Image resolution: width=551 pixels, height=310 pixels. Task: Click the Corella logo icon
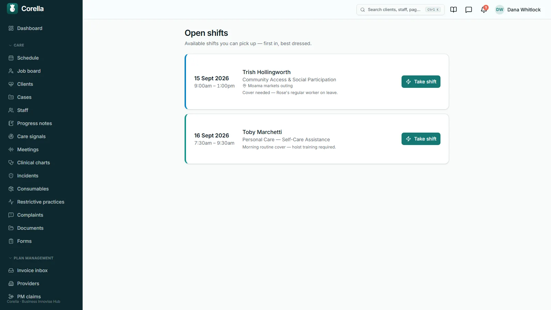pyautogui.click(x=12, y=9)
